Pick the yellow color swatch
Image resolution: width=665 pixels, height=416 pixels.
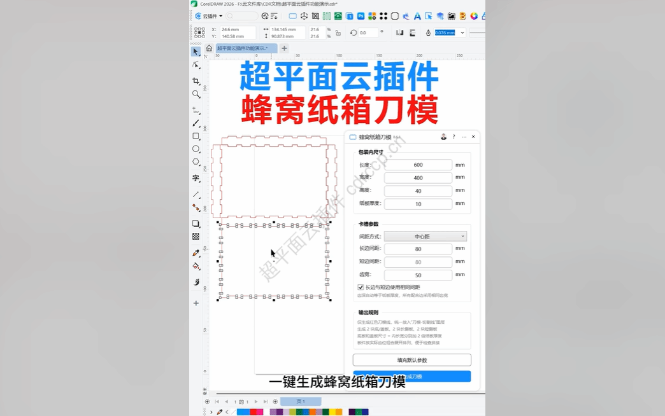point(332,412)
